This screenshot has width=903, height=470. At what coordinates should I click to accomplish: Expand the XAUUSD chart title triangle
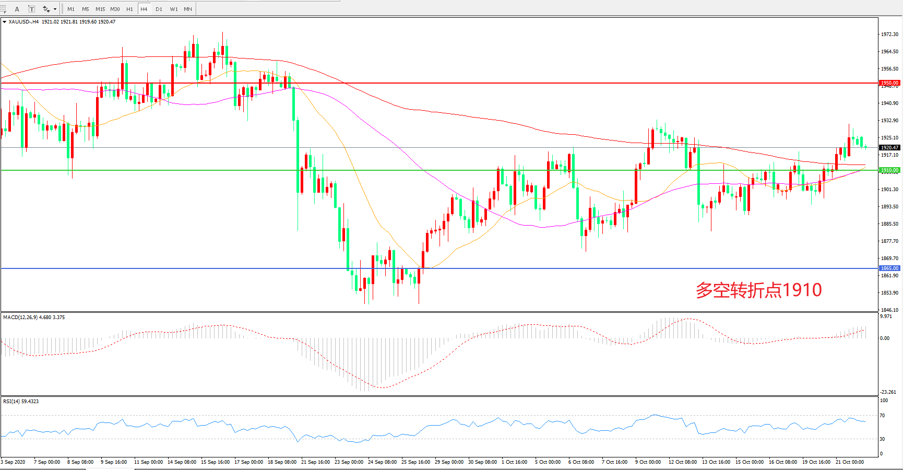4,22
